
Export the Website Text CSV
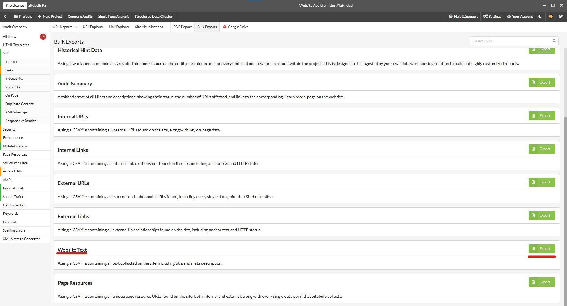click(x=542, y=249)
